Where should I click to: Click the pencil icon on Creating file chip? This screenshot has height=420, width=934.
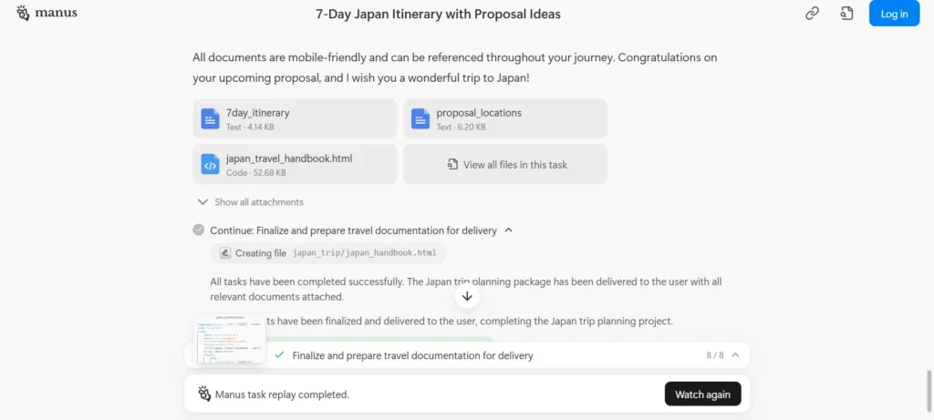click(x=225, y=253)
